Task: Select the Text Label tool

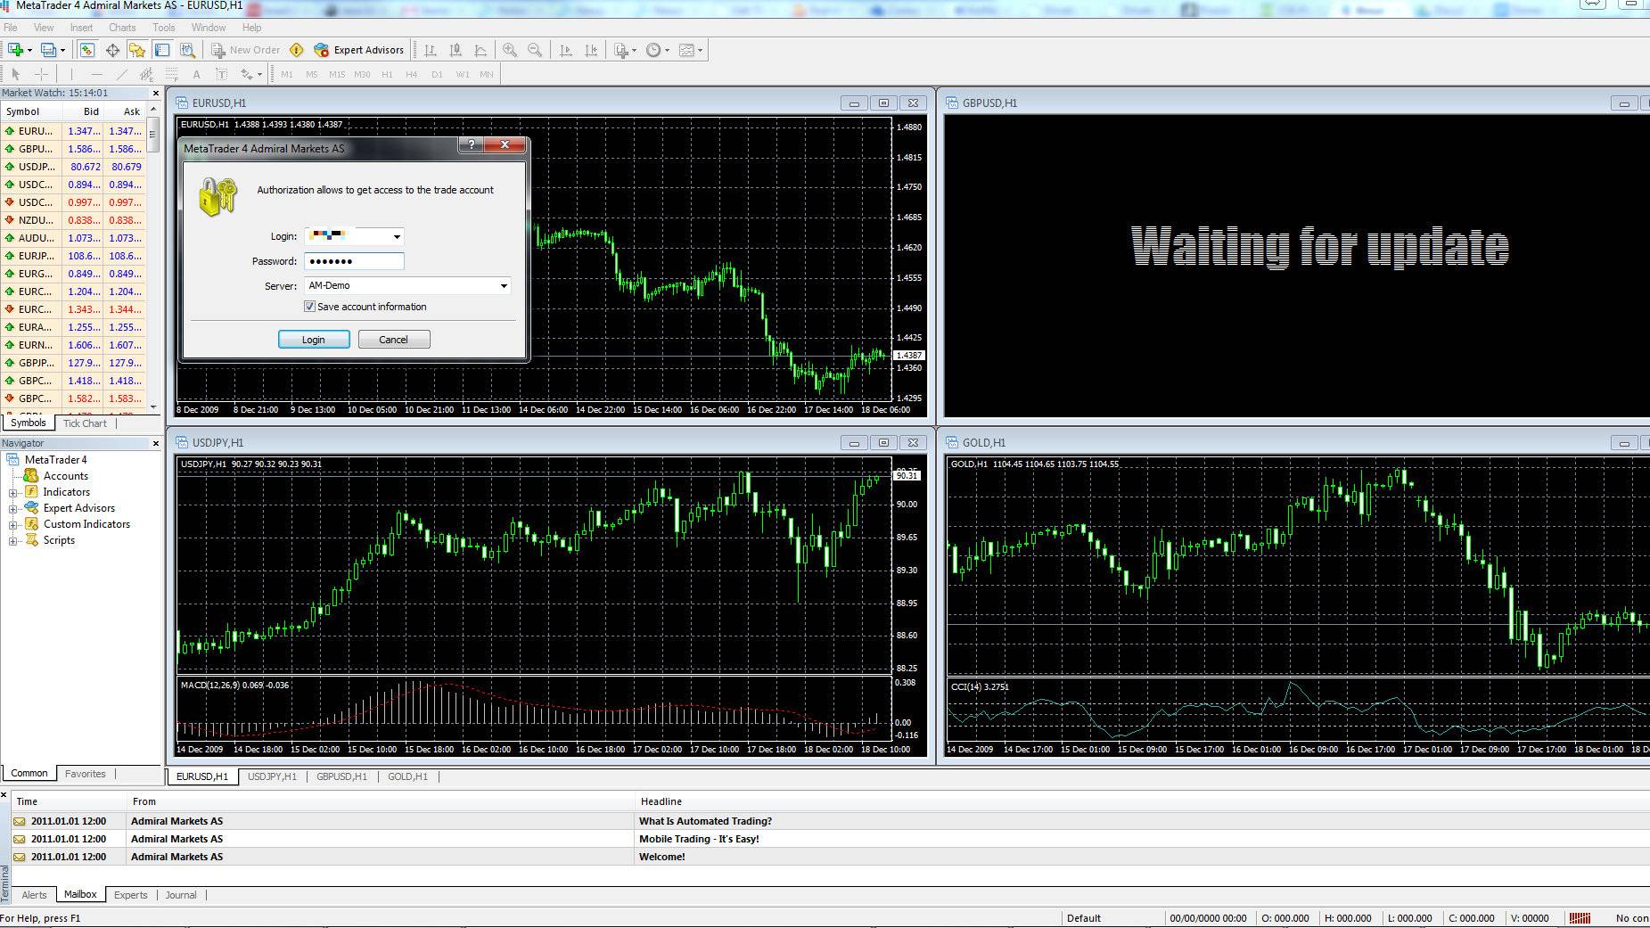Action: pos(221,74)
